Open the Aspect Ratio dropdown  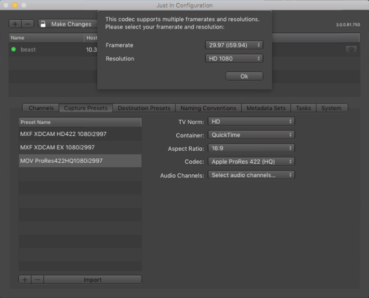tap(251, 148)
